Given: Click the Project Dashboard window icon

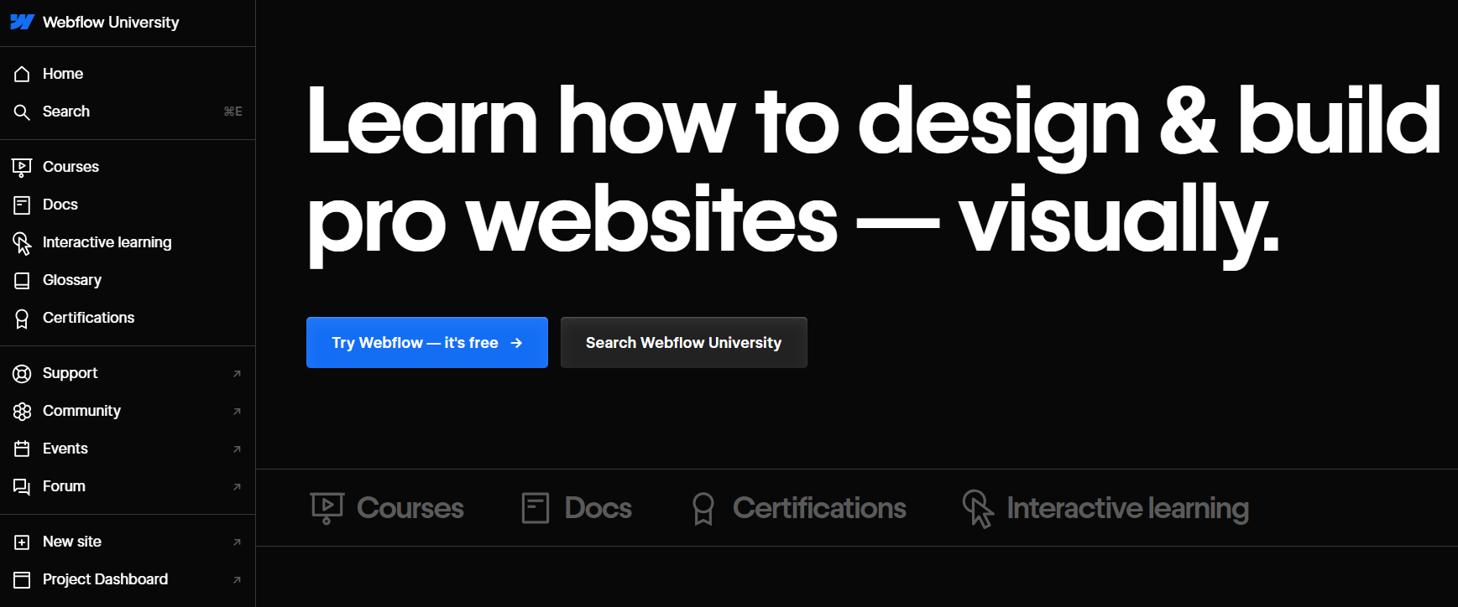Looking at the screenshot, I should 22,579.
